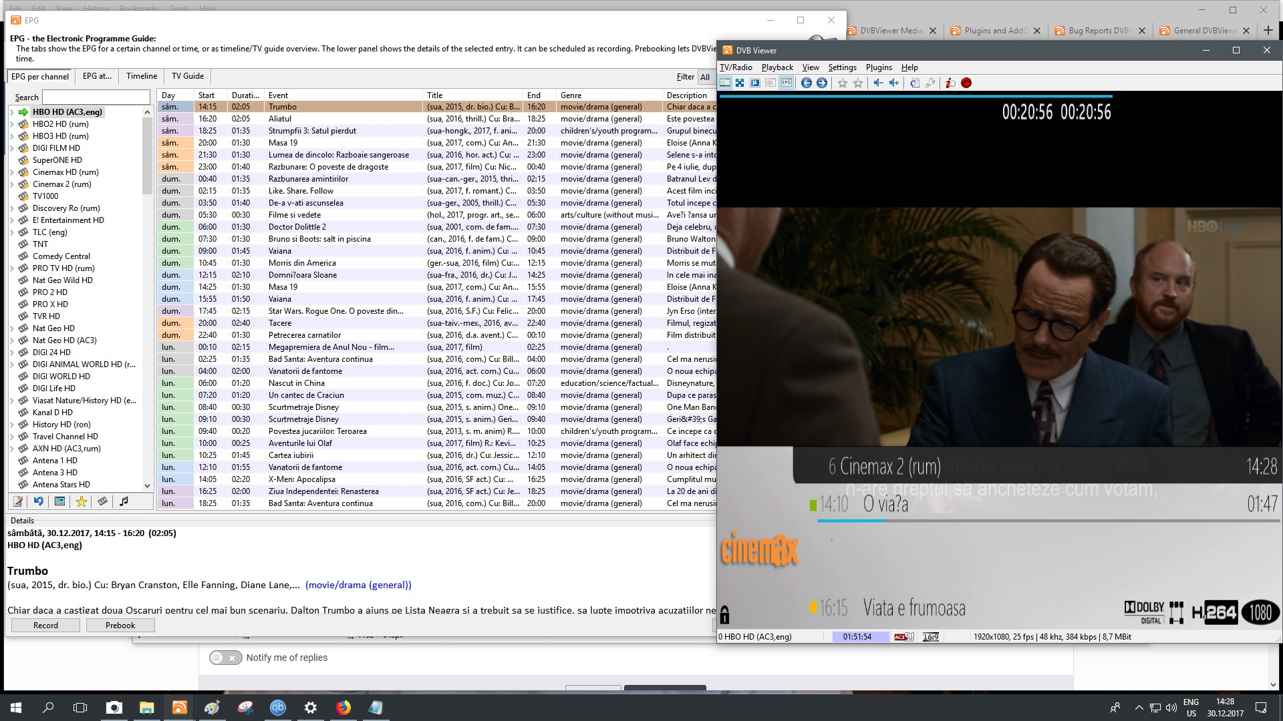Click the film strip TV channels icon
The height and width of the screenshot is (721, 1283).
(102, 501)
